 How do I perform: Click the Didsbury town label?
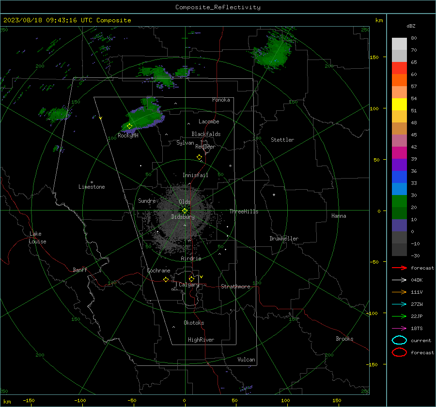click(x=183, y=217)
